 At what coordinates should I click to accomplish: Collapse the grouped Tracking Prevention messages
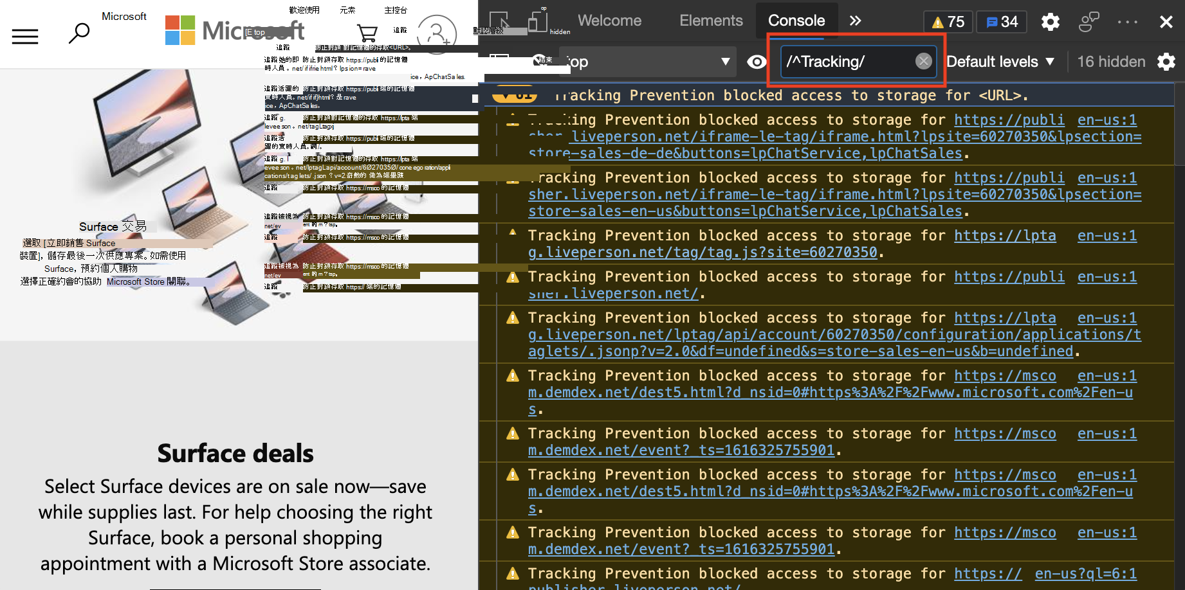click(x=514, y=95)
